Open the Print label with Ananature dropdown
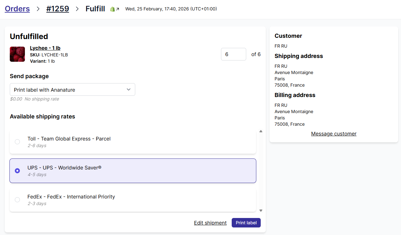Image resolution: width=401 pixels, height=235 pixels. point(73,90)
